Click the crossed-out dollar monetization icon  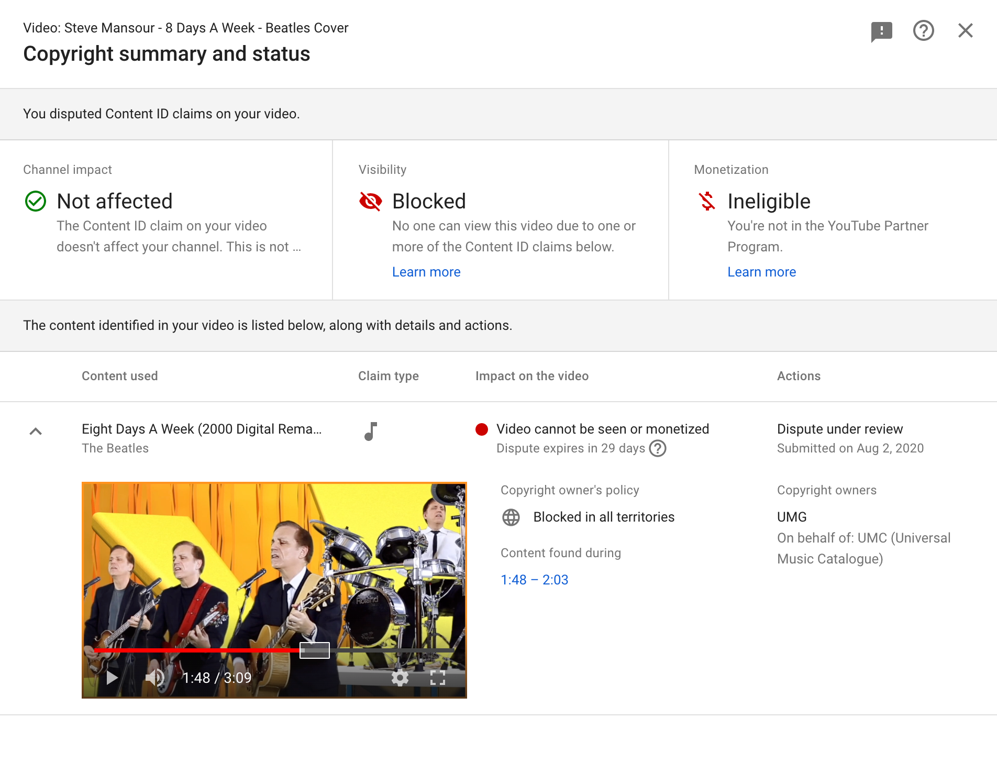[x=707, y=201]
